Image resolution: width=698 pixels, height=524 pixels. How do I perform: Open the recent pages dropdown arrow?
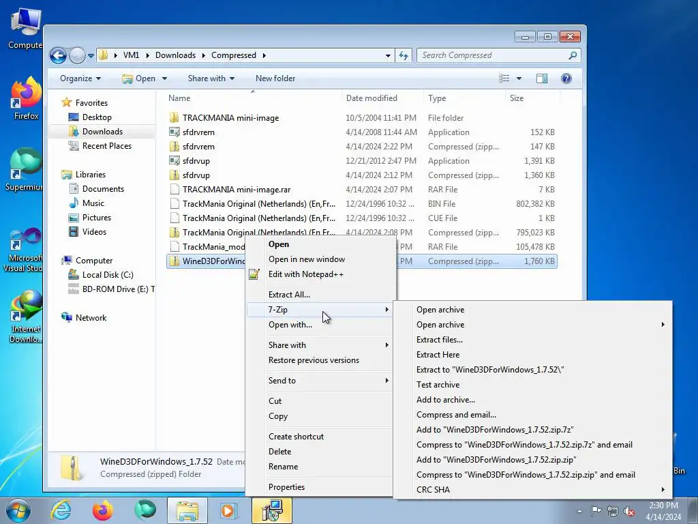91,56
